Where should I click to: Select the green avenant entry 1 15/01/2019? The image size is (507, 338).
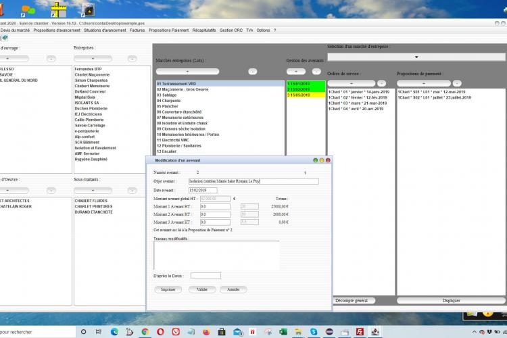pyautogui.click(x=306, y=84)
